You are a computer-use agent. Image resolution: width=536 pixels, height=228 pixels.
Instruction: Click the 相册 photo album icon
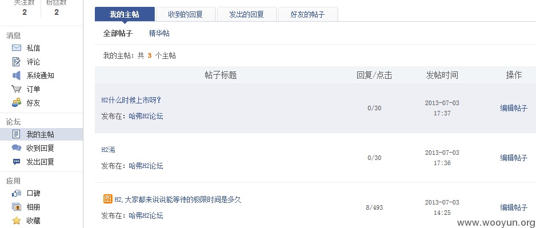point(17,207)
